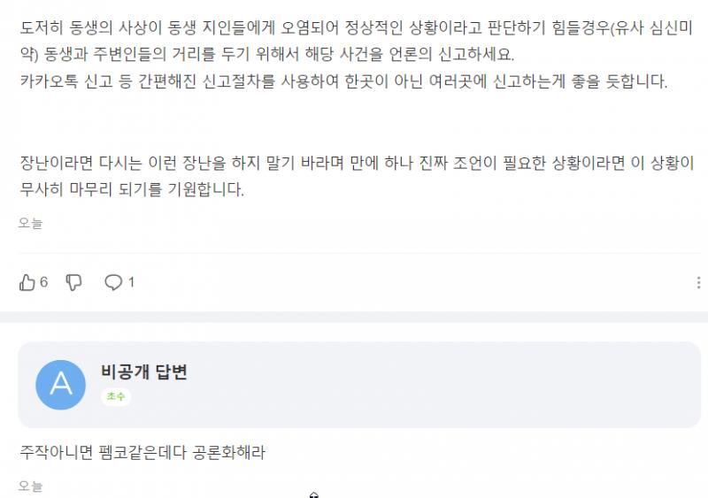
Task: Click the gray divider band between answers
Action: (354, 318)
